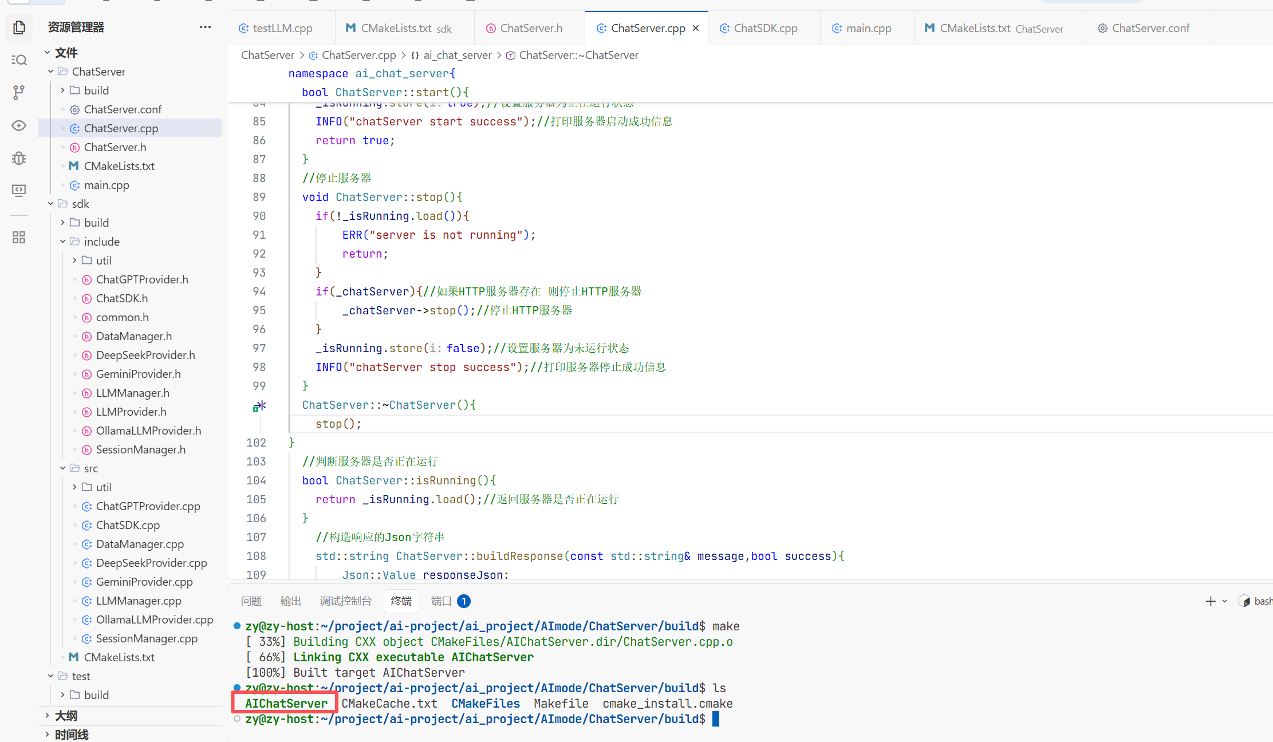Viewport: 1273px width, 742px height.
Task: Expand the build folder under ChatServer
Action: pos(63,90)
